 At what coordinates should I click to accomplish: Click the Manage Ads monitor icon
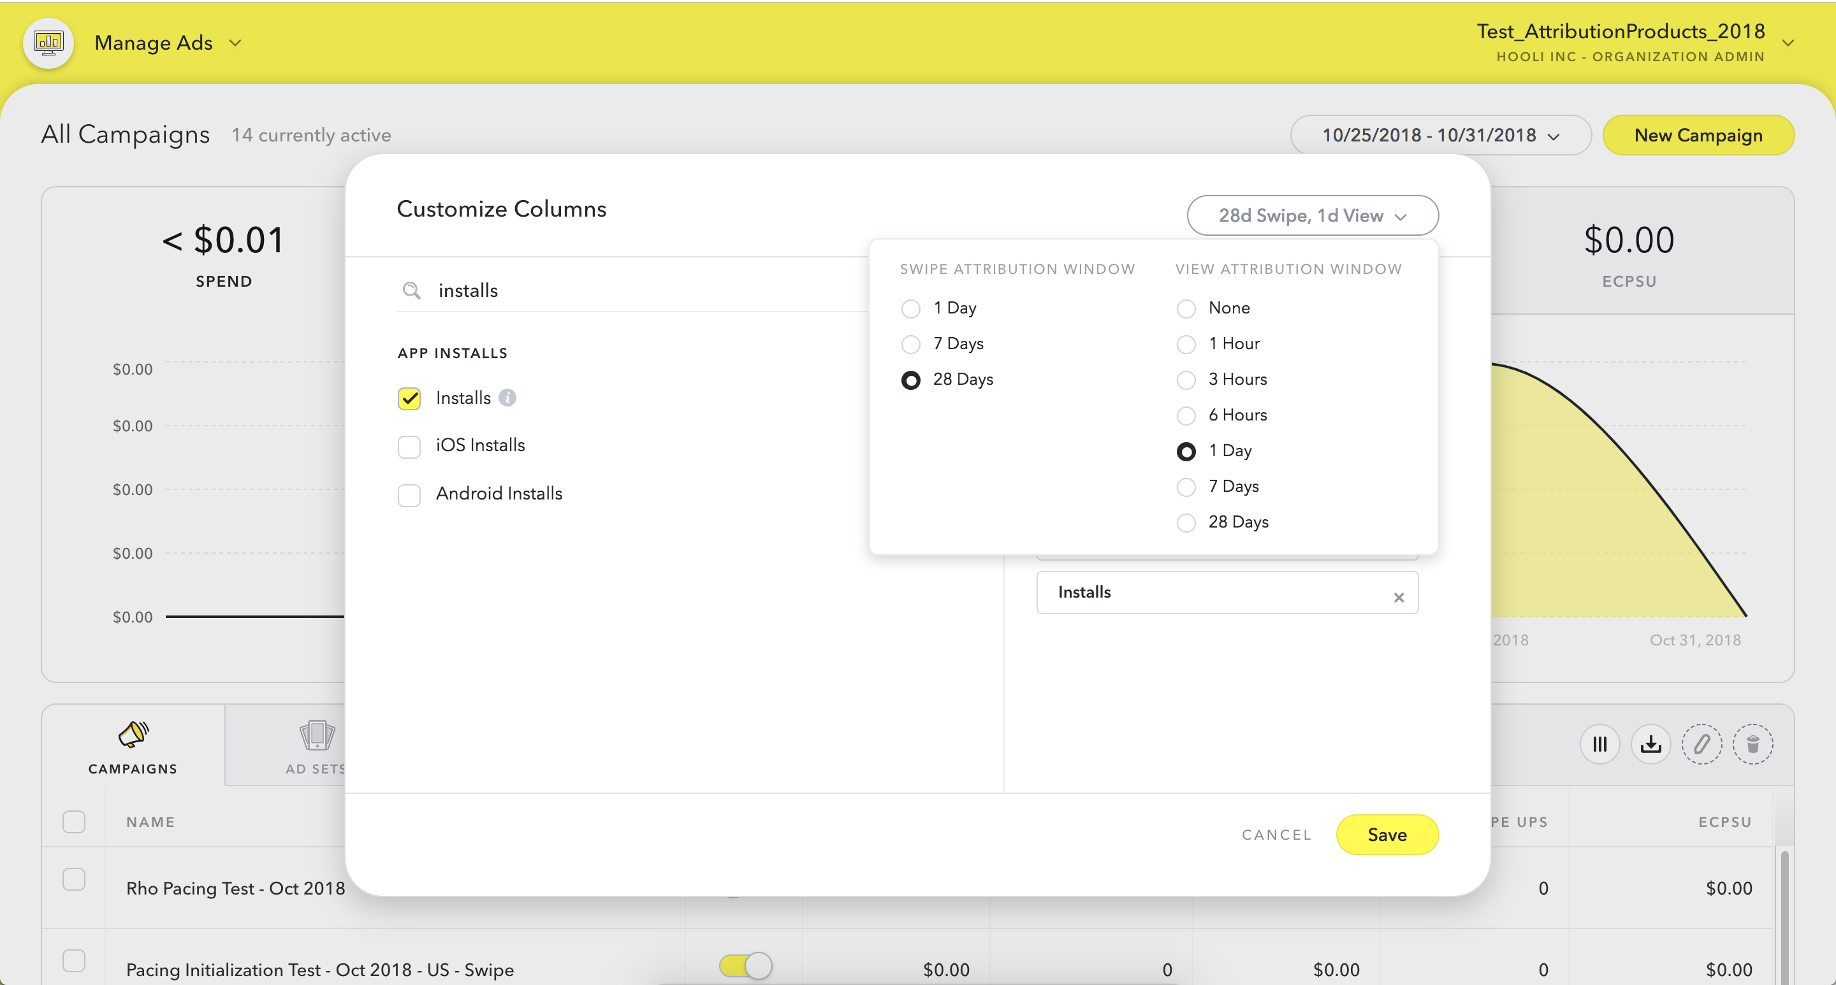[x=48, y=43]
